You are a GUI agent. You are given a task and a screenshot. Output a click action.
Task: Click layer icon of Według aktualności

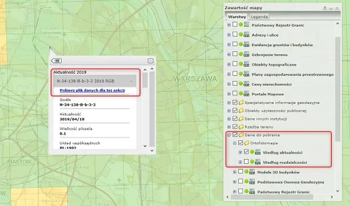(258, 152)
